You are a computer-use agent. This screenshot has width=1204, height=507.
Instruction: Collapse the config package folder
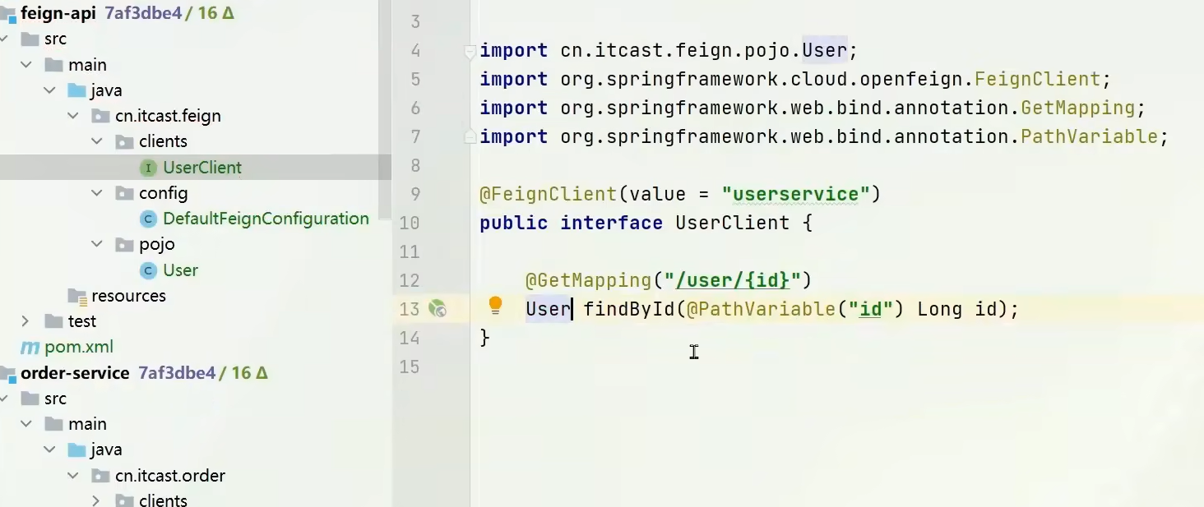97,193
